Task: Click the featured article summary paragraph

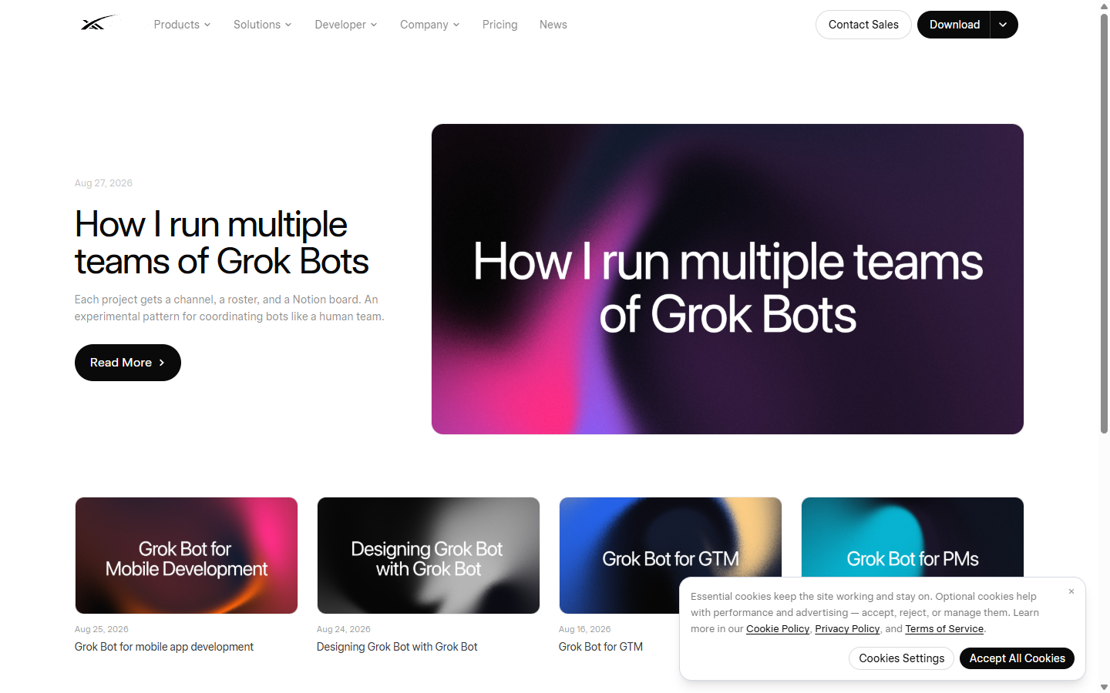Action: point(230,308)
